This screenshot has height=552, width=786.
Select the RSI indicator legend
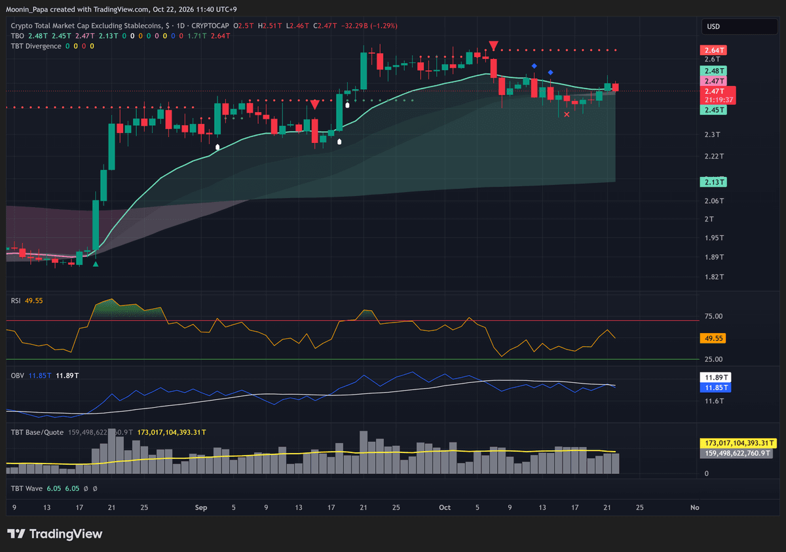(x=16, y=300)
